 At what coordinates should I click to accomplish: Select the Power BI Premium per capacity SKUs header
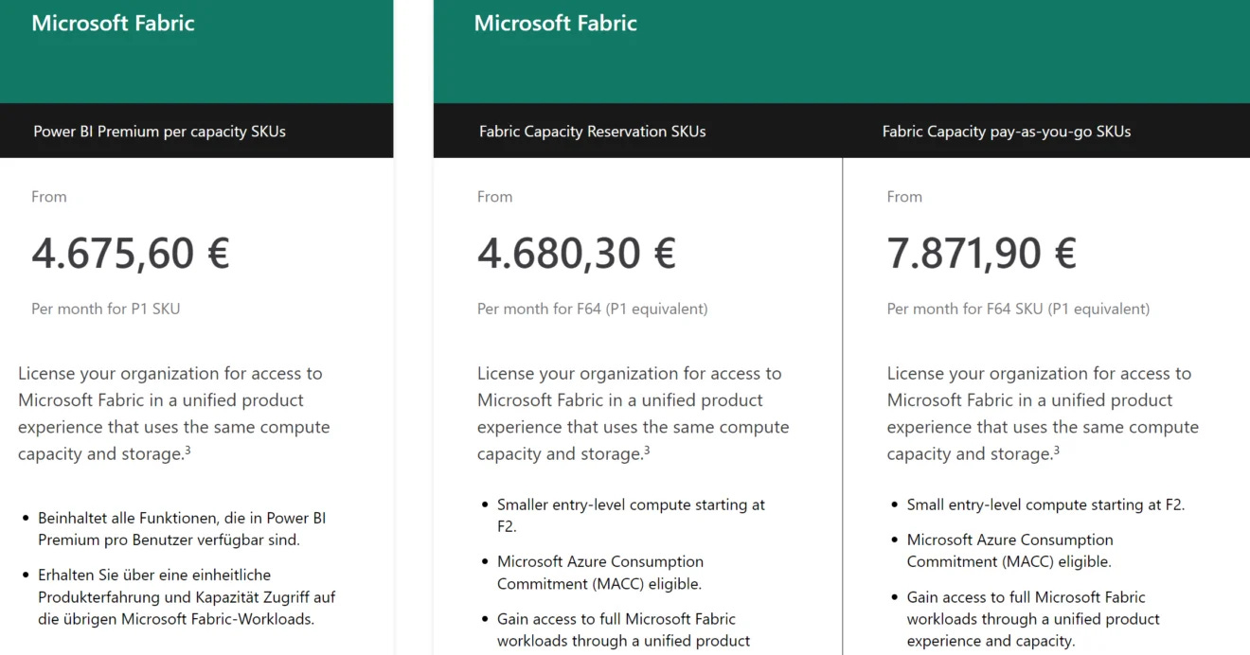(159, 132)
